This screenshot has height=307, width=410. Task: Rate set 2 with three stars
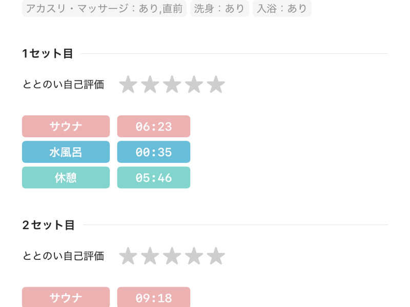[172, 256]
